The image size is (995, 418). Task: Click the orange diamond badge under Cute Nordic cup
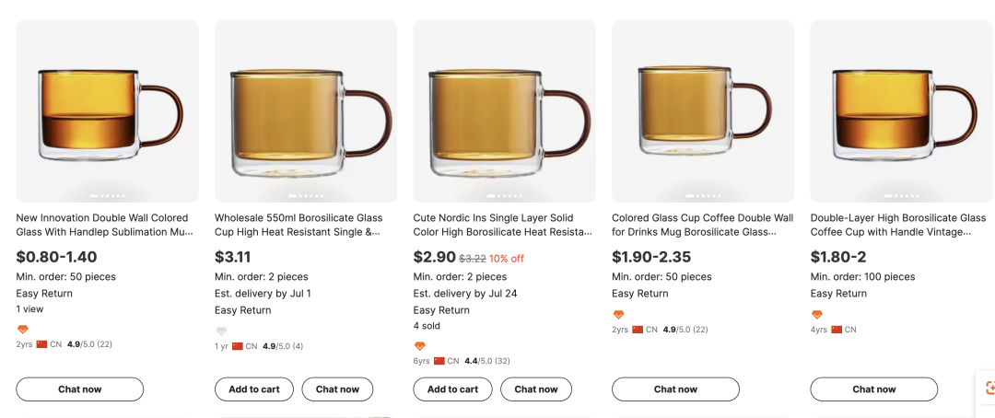point(420,346)
